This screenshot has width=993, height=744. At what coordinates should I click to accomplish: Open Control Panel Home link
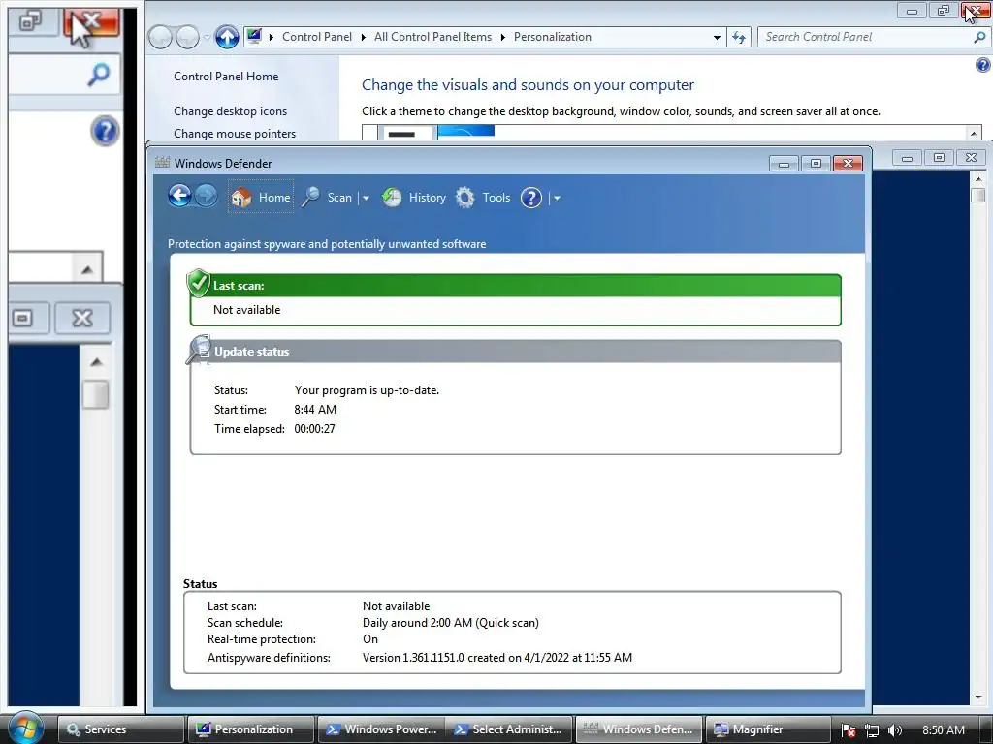pyautogui.click(x=226, y=76)
